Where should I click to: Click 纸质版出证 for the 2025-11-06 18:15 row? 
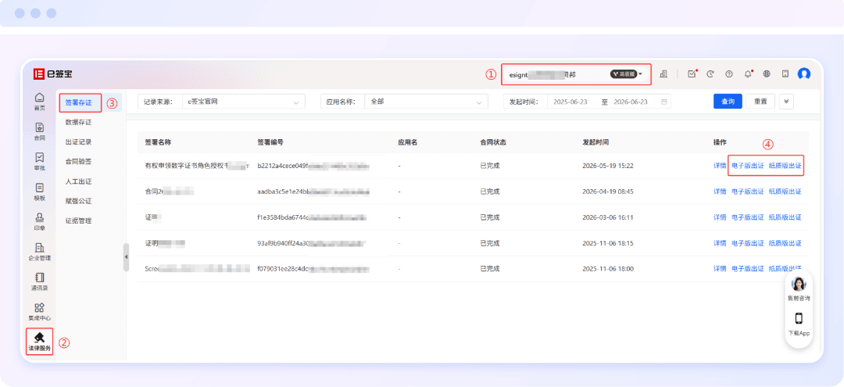(785, 243)
